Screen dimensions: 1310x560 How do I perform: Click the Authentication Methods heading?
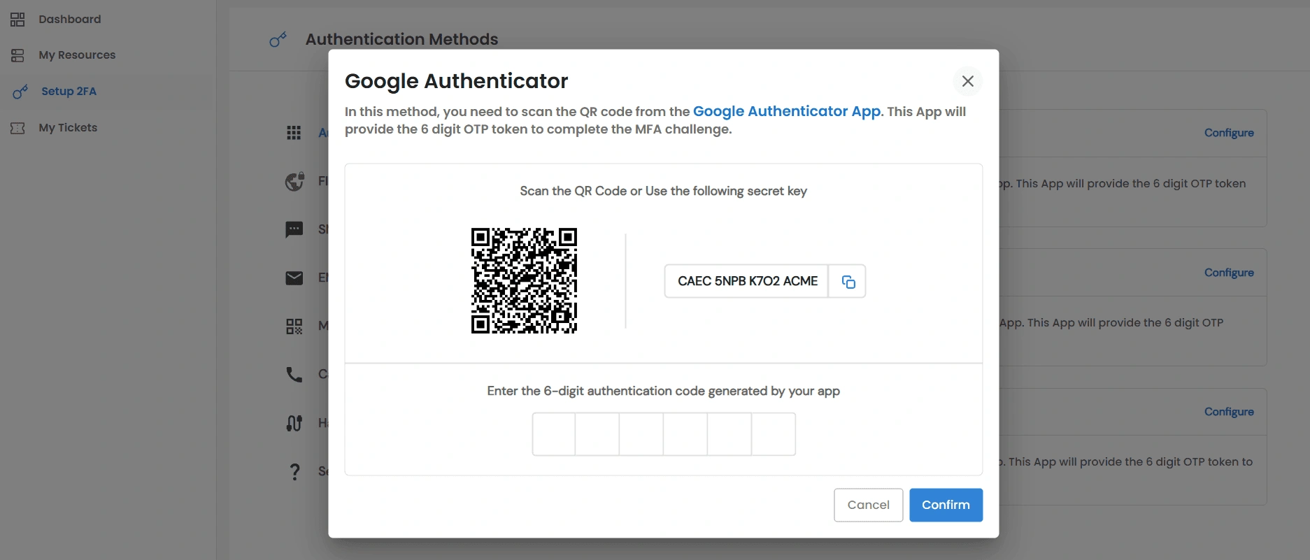click(x=401, y=39)
